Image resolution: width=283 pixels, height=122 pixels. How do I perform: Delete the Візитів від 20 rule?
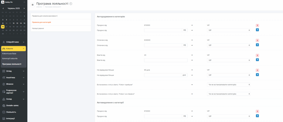257,56
